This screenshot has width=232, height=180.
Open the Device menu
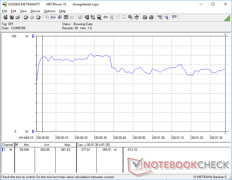35,11
